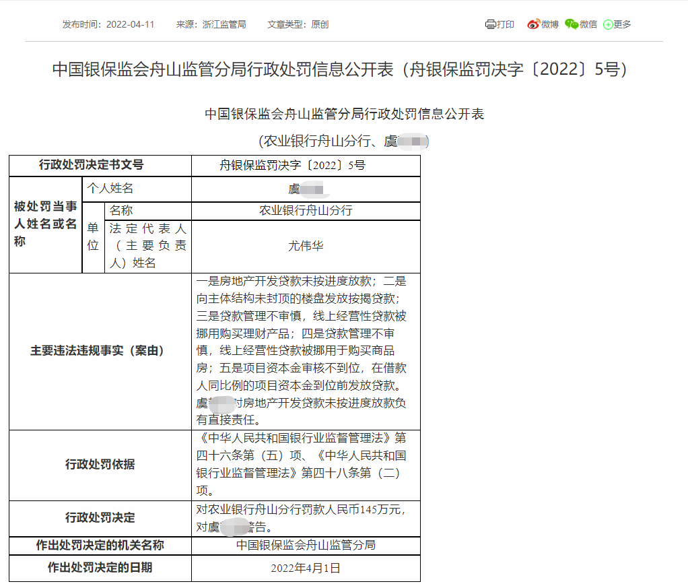
Task: Click the 行政处罚决定 header cell
Action: pyautogui.click(x=100, y=519)
